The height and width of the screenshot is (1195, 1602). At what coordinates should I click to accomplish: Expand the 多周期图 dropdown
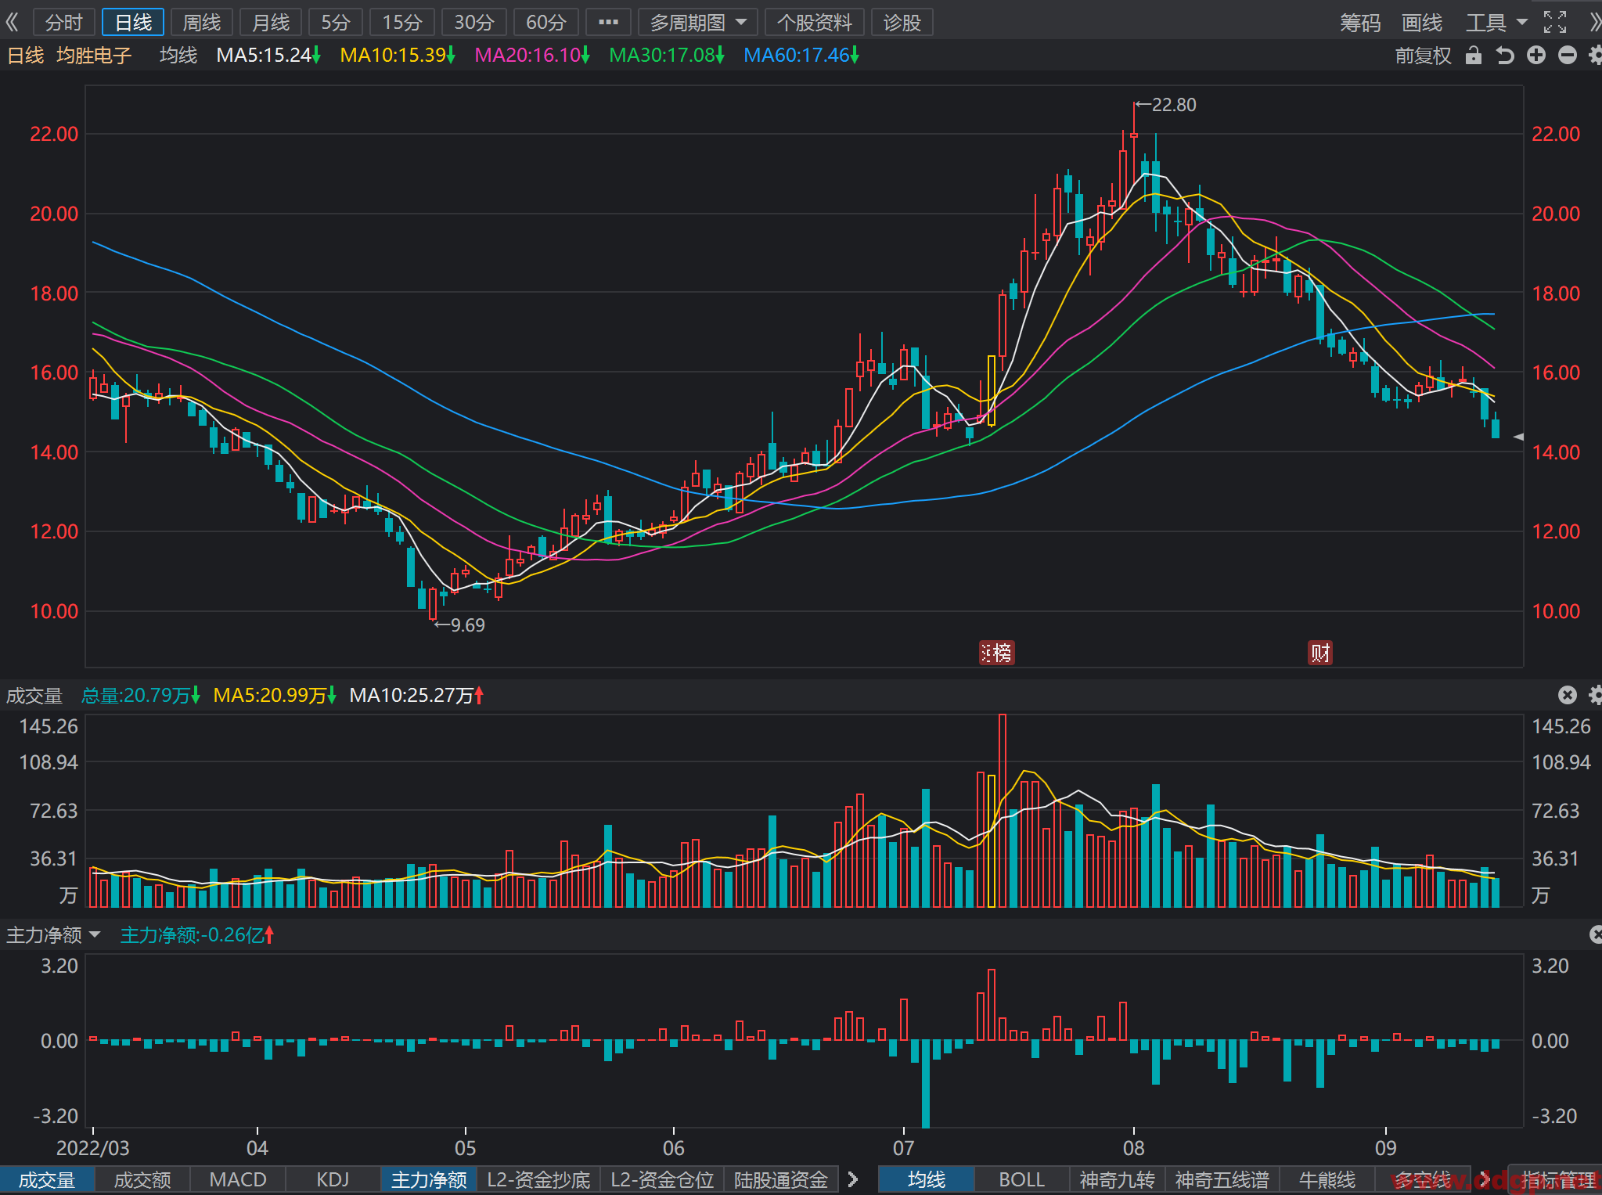click(x=698, y=23)
